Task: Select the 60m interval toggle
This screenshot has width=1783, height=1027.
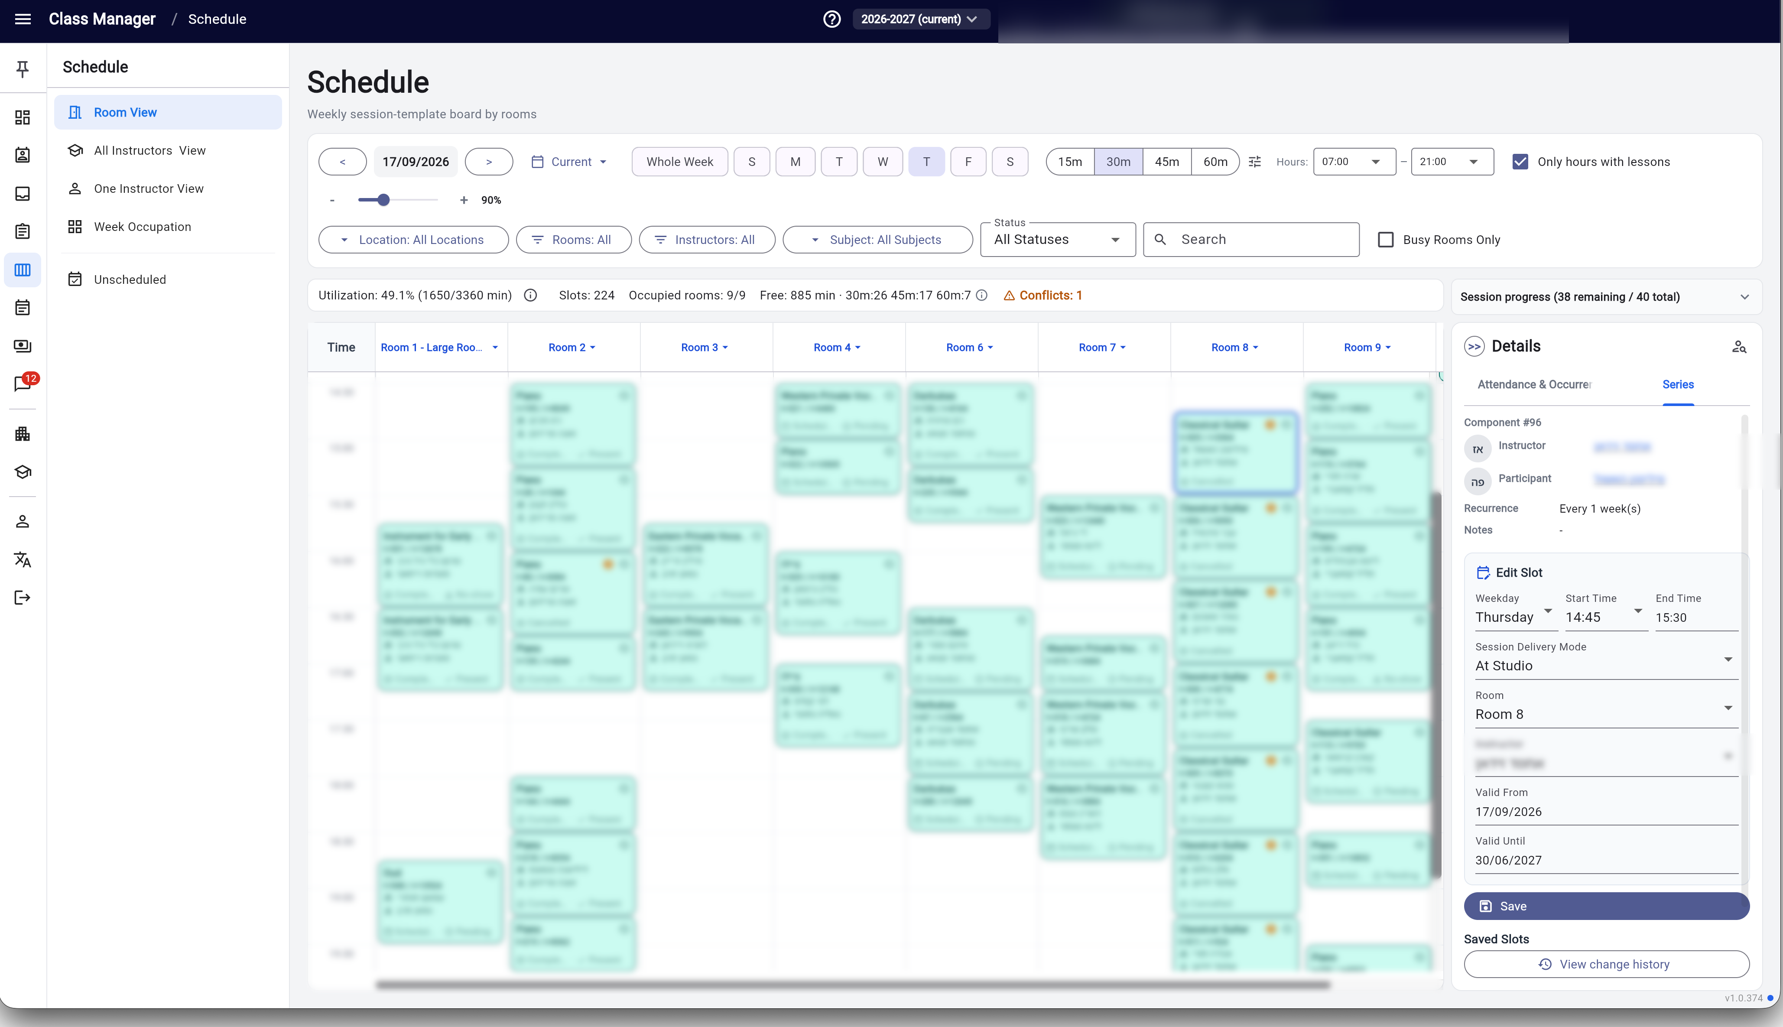Action: tap(1215, 162)
